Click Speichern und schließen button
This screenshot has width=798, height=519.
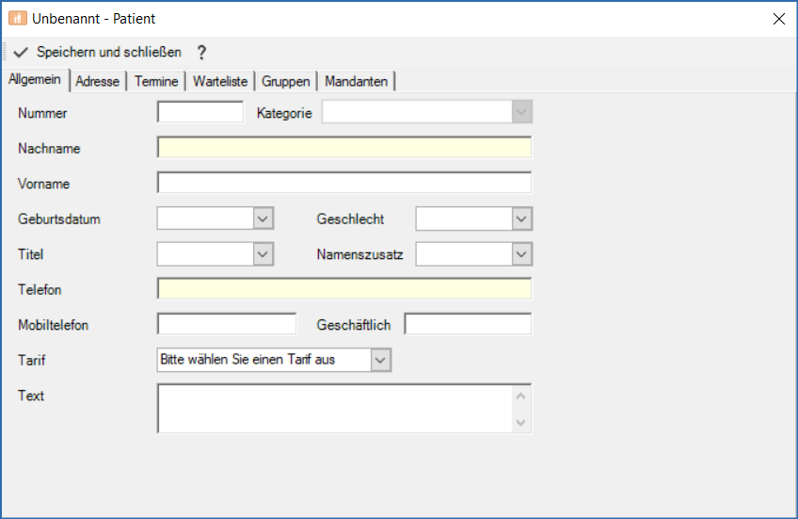point(108,53)
